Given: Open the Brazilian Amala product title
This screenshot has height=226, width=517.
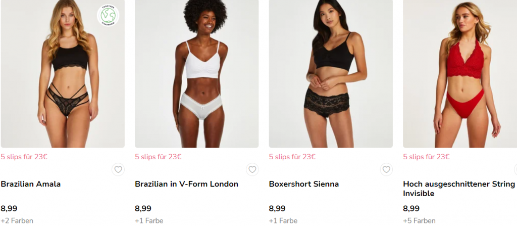Looking at the screenshot, I should 31,184.
